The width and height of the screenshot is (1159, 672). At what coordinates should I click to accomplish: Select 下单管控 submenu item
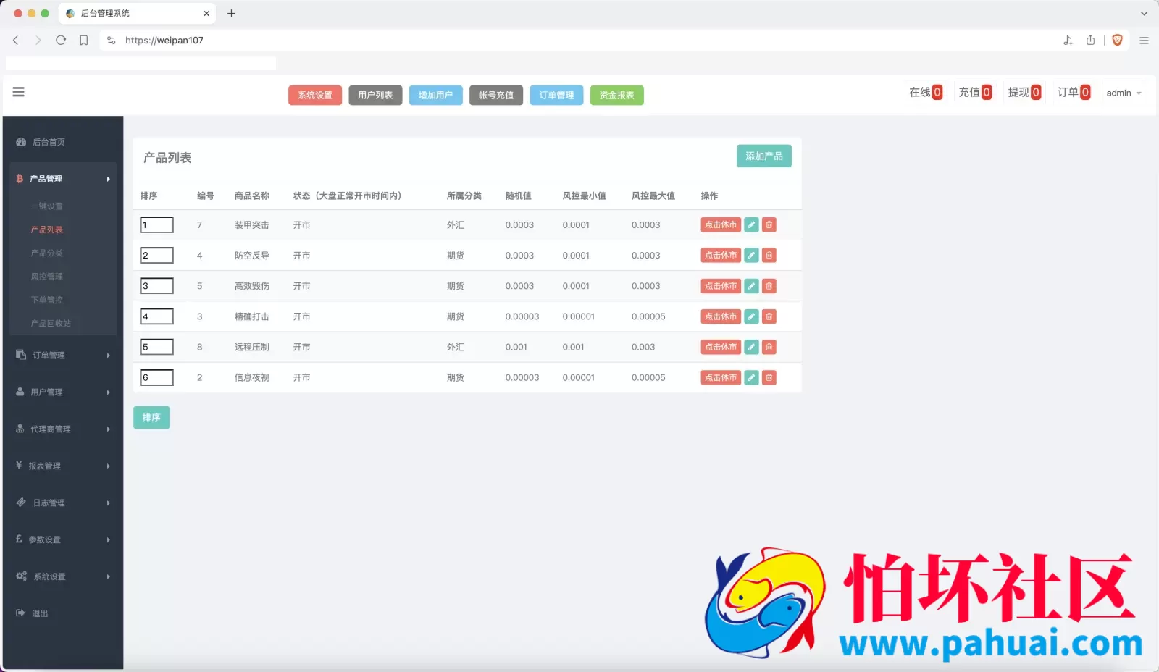pos(47,300)
